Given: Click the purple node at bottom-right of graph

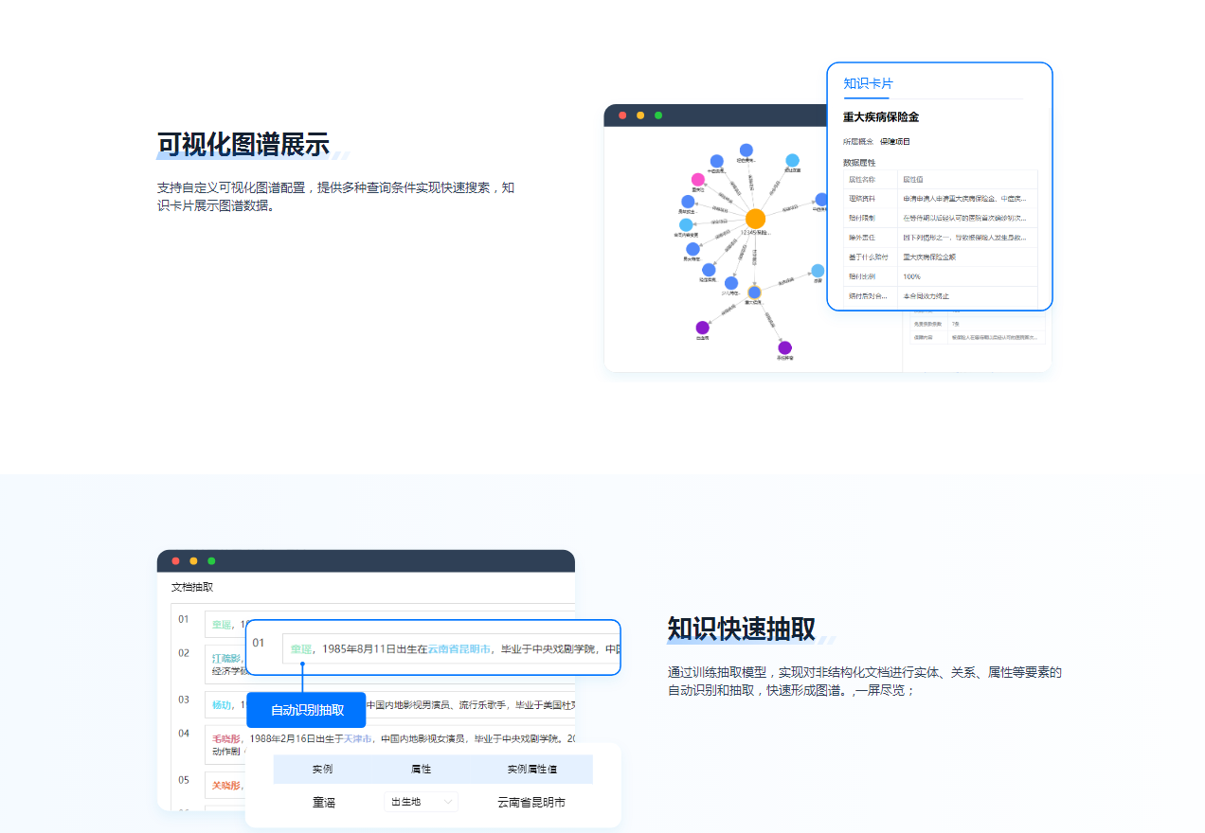Looking at the screenshot, I should (784, 347).
